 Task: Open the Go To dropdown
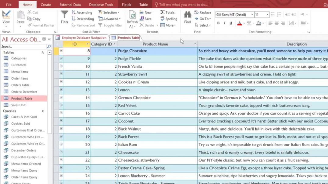click(202, 19)
